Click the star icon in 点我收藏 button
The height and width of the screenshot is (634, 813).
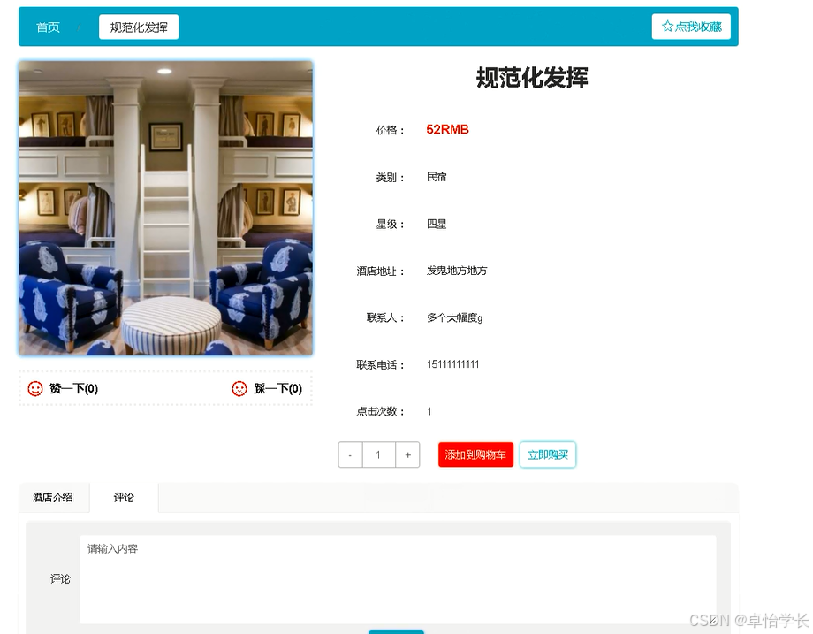668,26
